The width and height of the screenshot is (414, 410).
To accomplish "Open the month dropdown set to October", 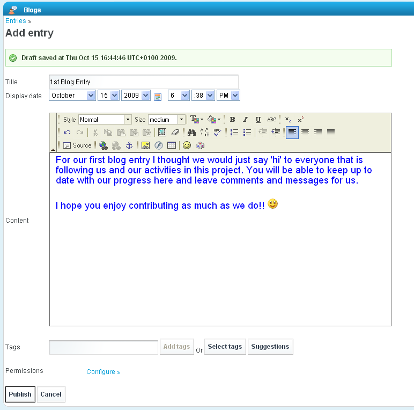I will click(x=72, y=96).
